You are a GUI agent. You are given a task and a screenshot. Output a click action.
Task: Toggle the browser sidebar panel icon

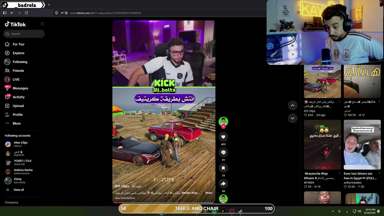click(x=5, y=13)
